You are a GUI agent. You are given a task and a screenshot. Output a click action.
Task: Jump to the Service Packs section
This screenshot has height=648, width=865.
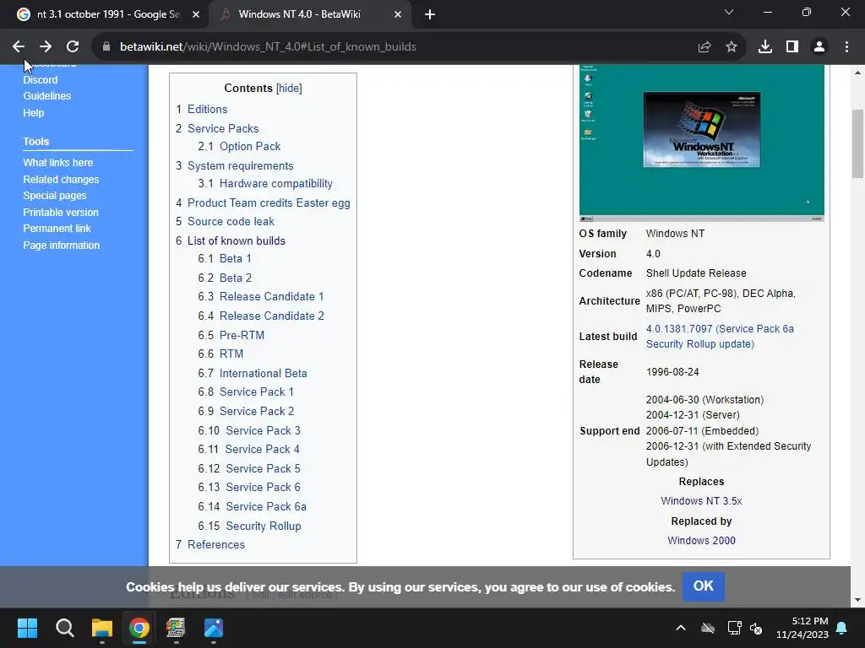point(223,128)
